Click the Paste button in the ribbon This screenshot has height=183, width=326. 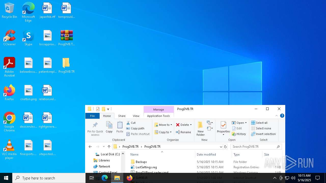coord(120,127)
